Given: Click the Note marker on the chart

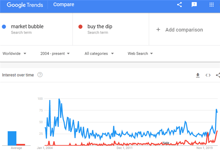Looking at the screenshot, I should 166,143.
